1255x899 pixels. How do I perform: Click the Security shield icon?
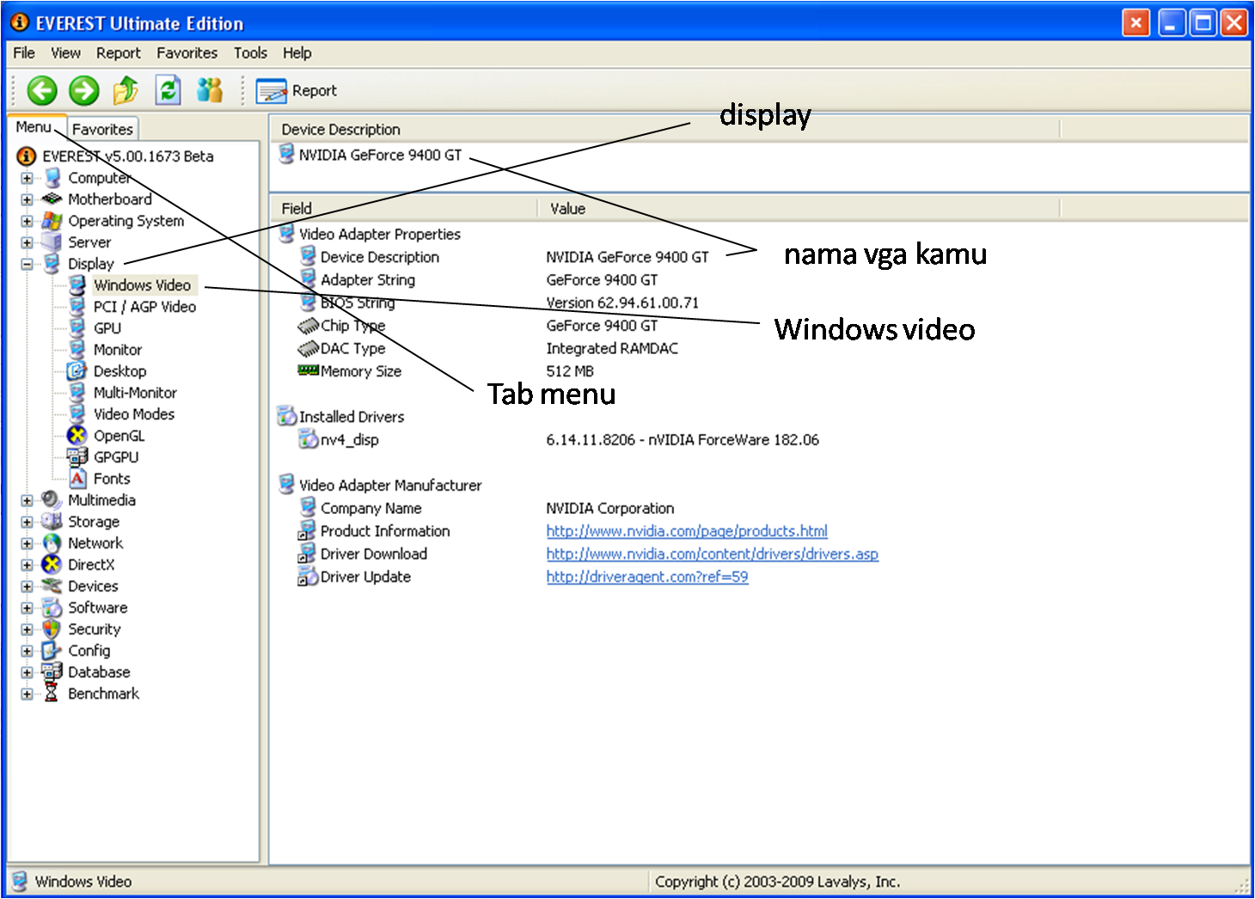click(x=52, y=629)
